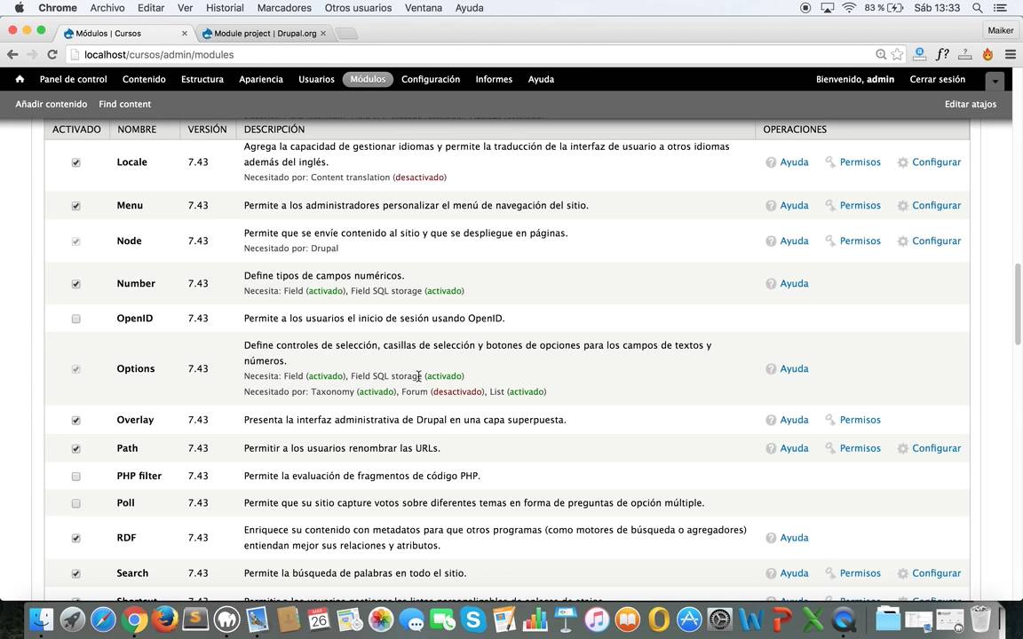This screenshot has height=639, width=1023.
Task: Enable the PHP filter module checkbox
Action: click(75, 477)
